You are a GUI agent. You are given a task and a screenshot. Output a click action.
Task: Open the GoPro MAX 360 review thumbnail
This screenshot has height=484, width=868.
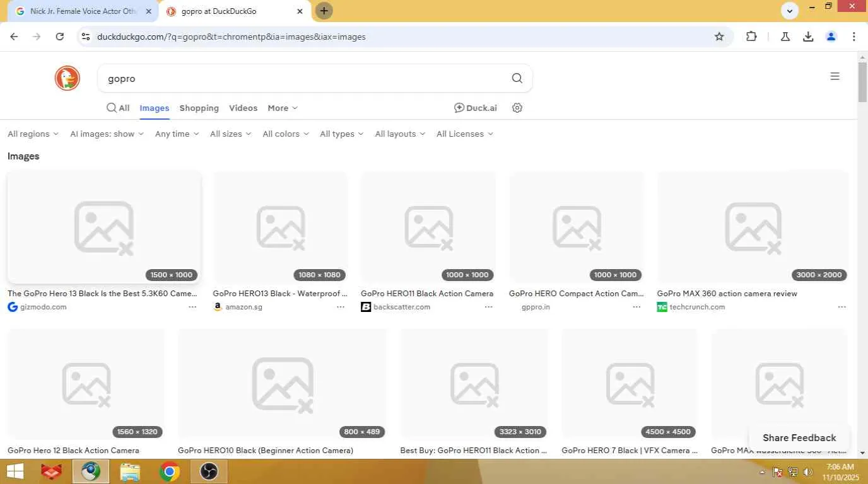[x=753, y=227]
